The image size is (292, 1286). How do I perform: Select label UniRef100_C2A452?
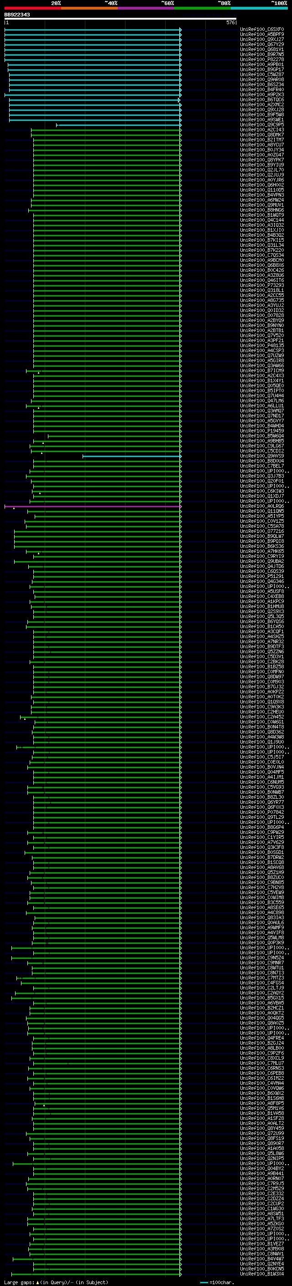tap(262, 717)
